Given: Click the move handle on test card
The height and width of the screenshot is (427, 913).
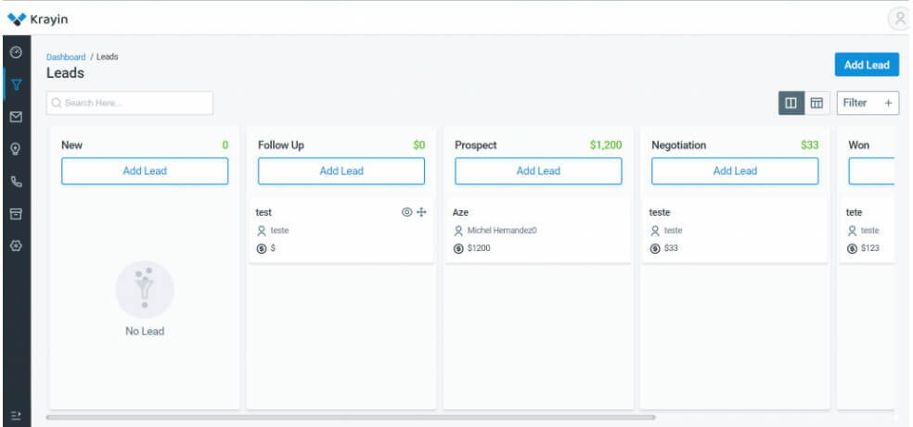Looking at the screenshot, I should (x=421, y=212).
